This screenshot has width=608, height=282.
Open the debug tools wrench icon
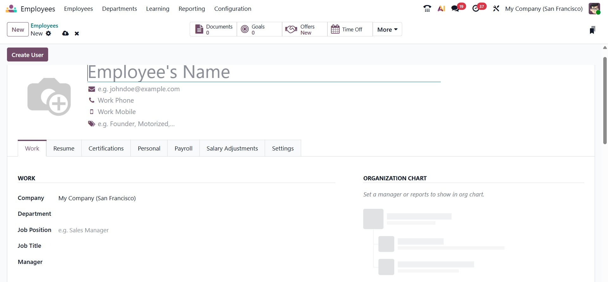click(x=496, y=9)
